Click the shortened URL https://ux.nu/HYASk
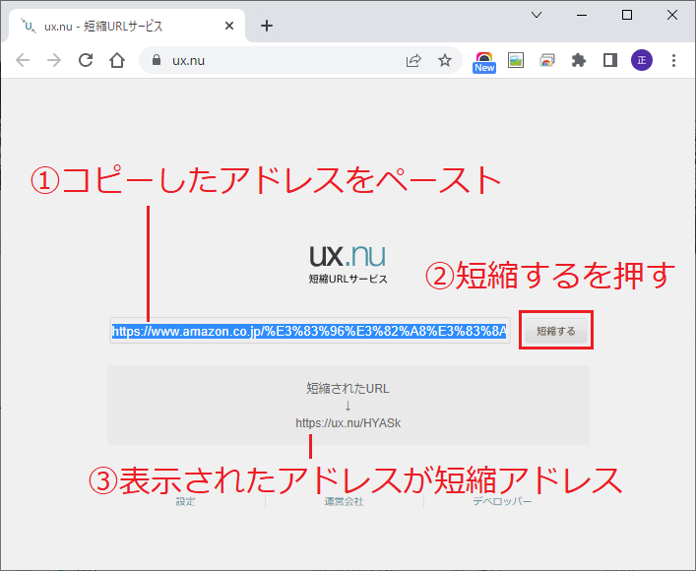 click(348, 423)
